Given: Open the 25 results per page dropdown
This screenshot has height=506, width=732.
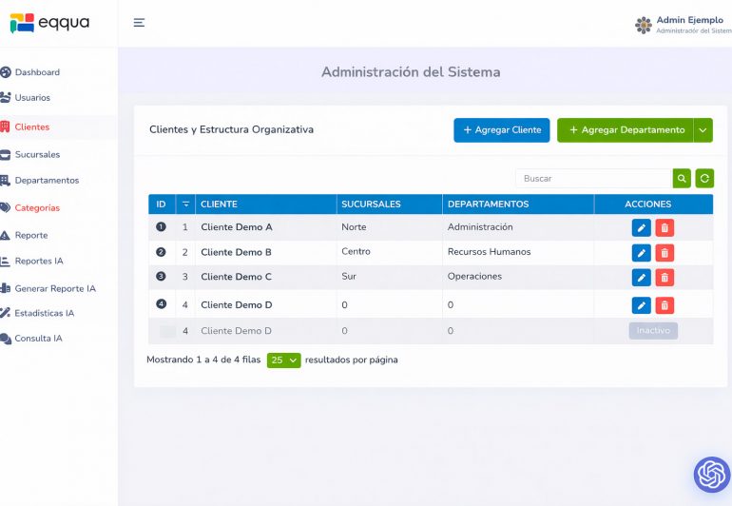Looking at the screenshot, I should pos(283,360).
